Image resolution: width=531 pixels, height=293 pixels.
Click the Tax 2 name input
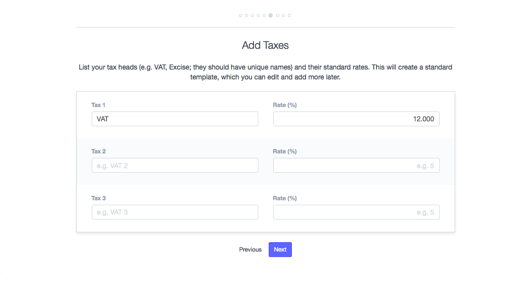click(x=175, y=165)
